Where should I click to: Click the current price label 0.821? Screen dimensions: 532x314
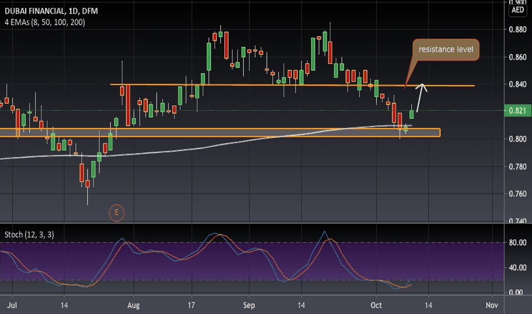[x=518, y=111]
